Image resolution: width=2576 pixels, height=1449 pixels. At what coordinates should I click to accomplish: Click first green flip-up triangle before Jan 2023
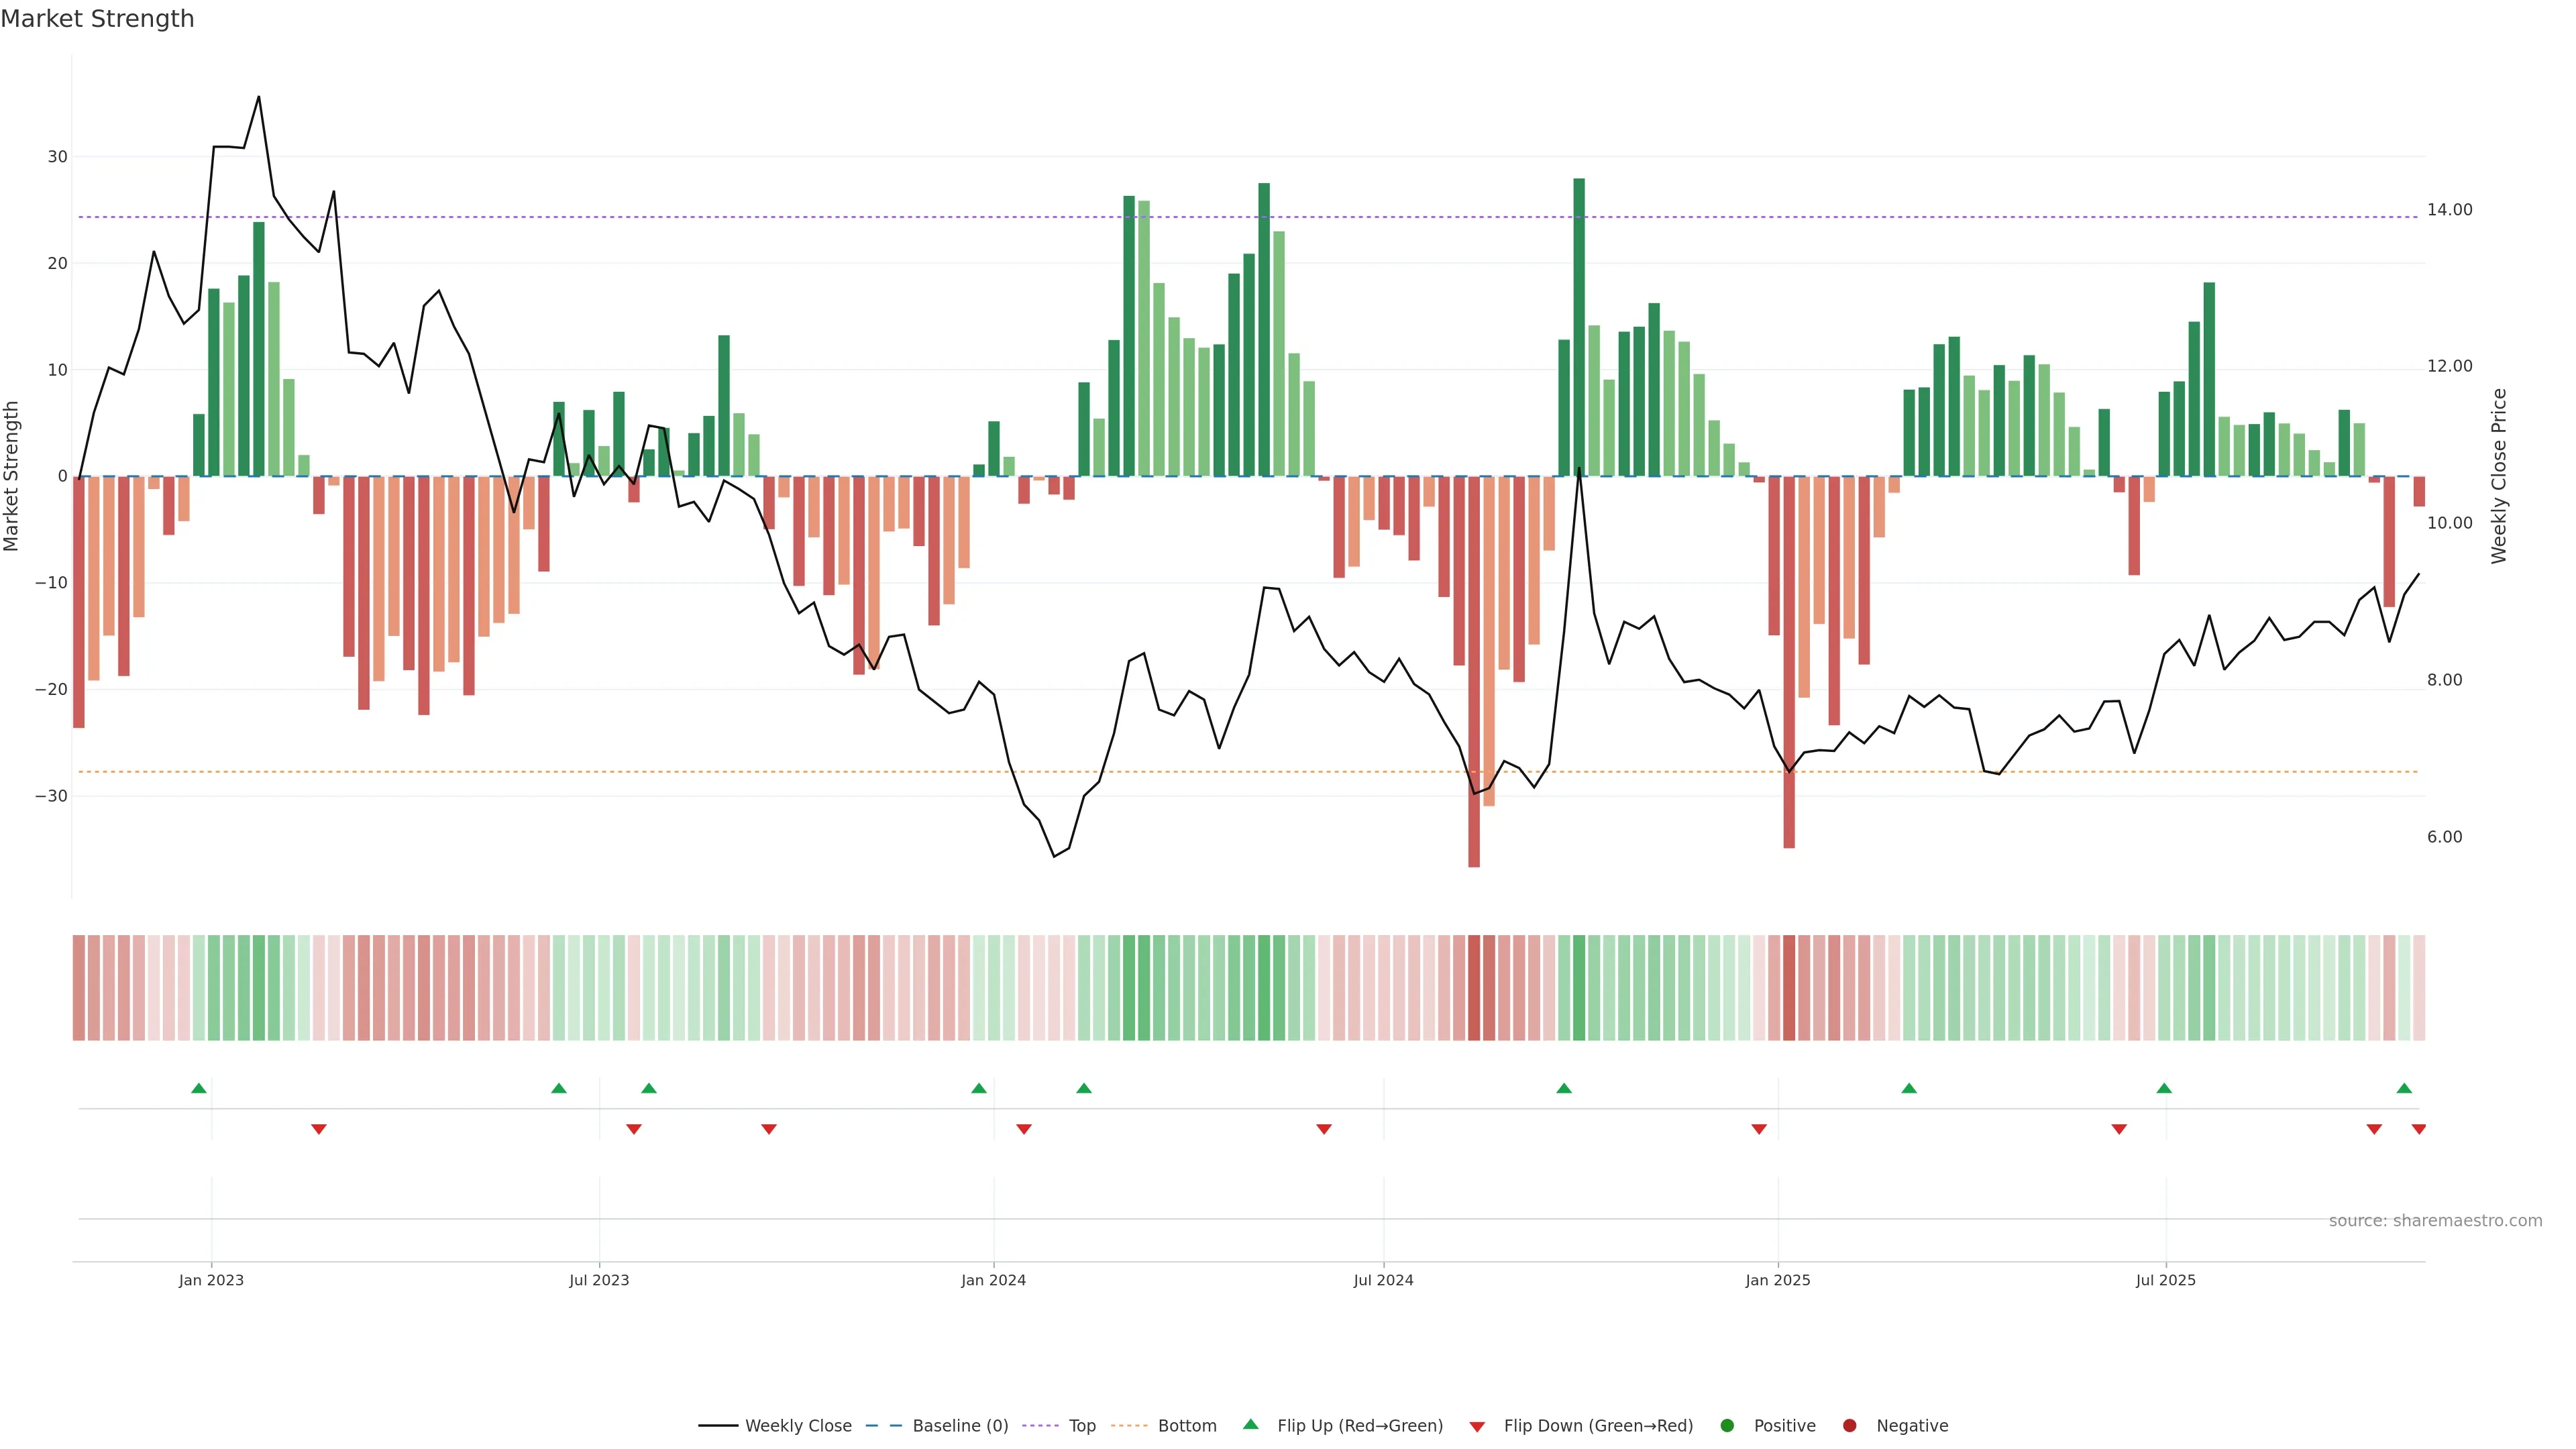199,1088
